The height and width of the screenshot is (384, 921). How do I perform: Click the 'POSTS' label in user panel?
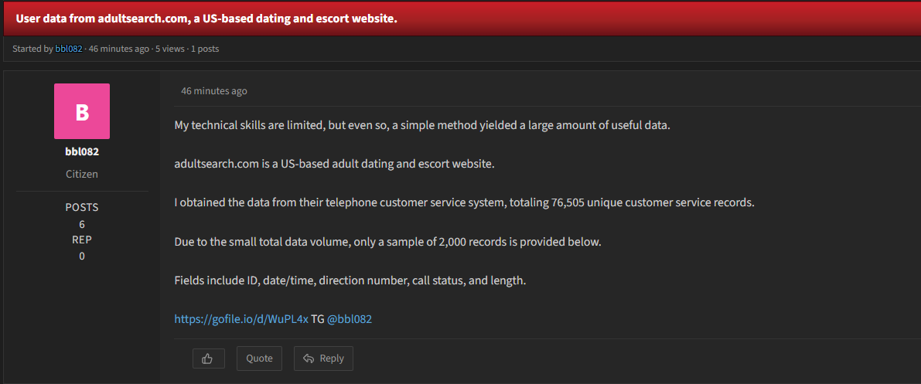click(x=82, y=207)
